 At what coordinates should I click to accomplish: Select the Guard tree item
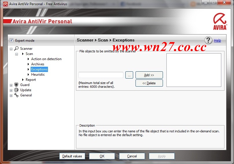click(25, 85)
